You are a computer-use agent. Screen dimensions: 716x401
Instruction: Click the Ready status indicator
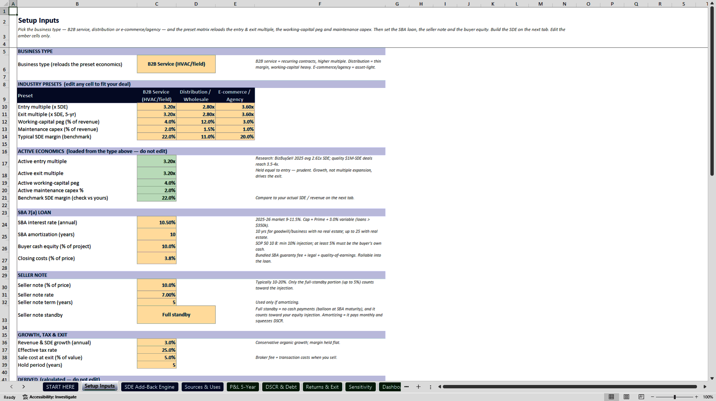click(10, 397)
